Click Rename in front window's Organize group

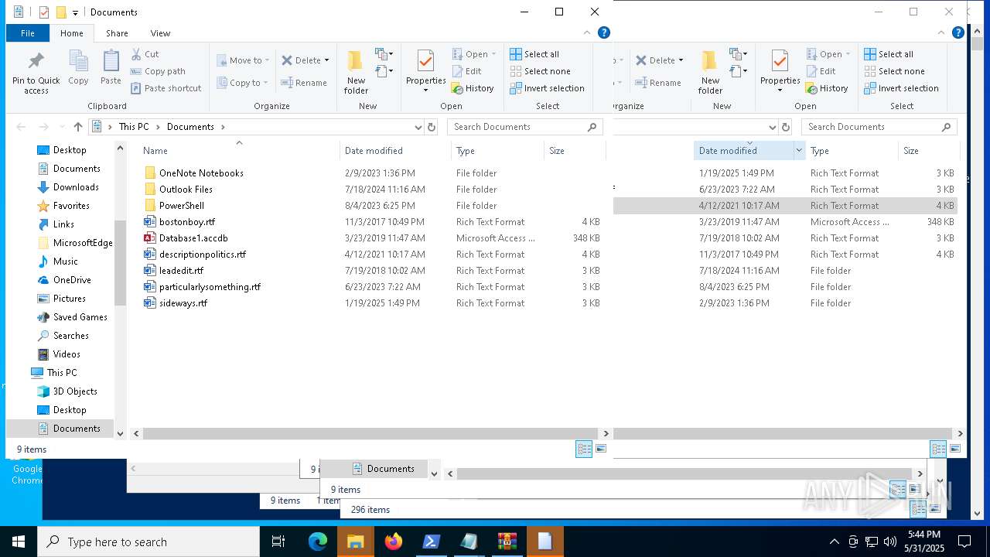304,83
